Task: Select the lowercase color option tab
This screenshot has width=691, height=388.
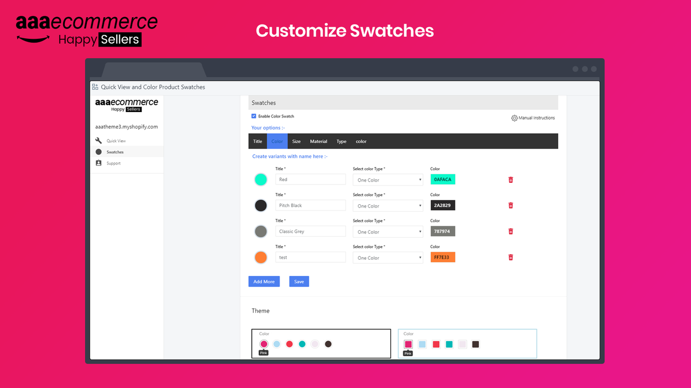Action: [x=361, y=141]
